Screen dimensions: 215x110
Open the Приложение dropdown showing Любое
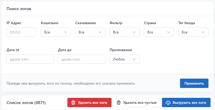tap(125, 59)
